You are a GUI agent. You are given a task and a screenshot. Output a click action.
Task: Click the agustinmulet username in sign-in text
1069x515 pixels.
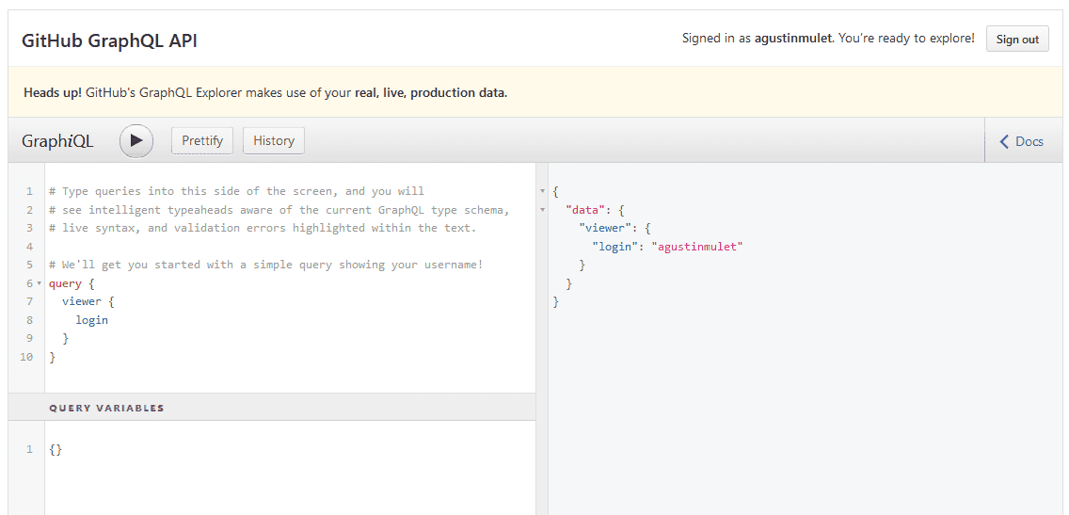coord(793,39)
